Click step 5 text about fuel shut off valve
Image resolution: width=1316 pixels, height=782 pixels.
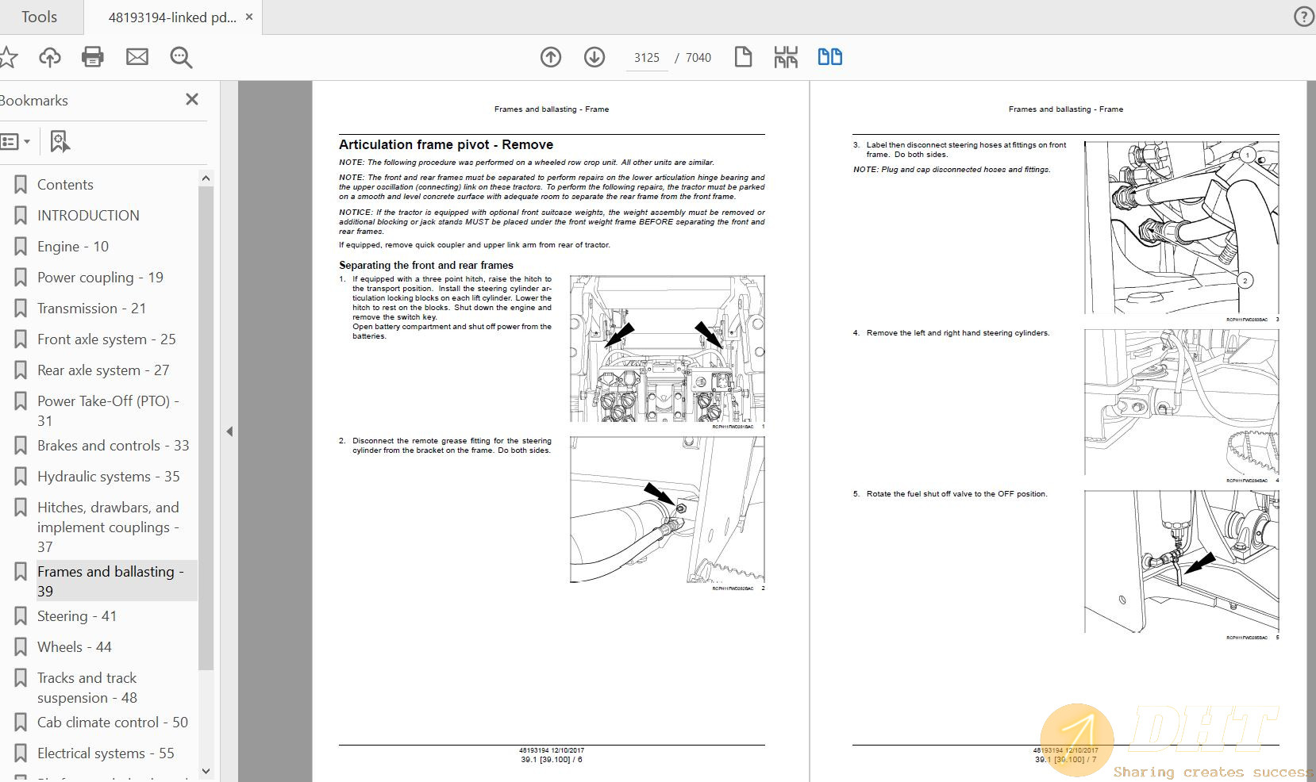coord(956,494)
